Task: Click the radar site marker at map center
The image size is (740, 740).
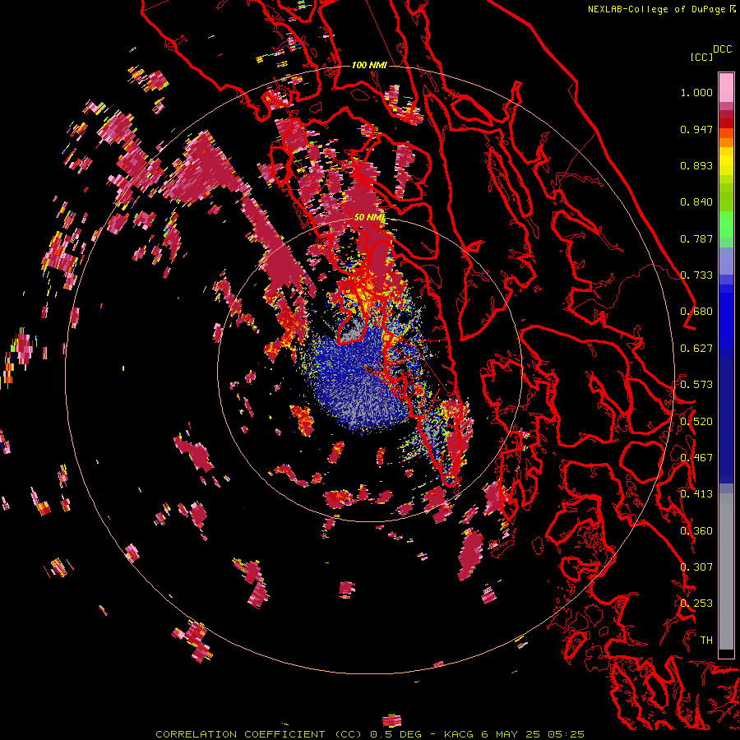Action: point(369,369)
